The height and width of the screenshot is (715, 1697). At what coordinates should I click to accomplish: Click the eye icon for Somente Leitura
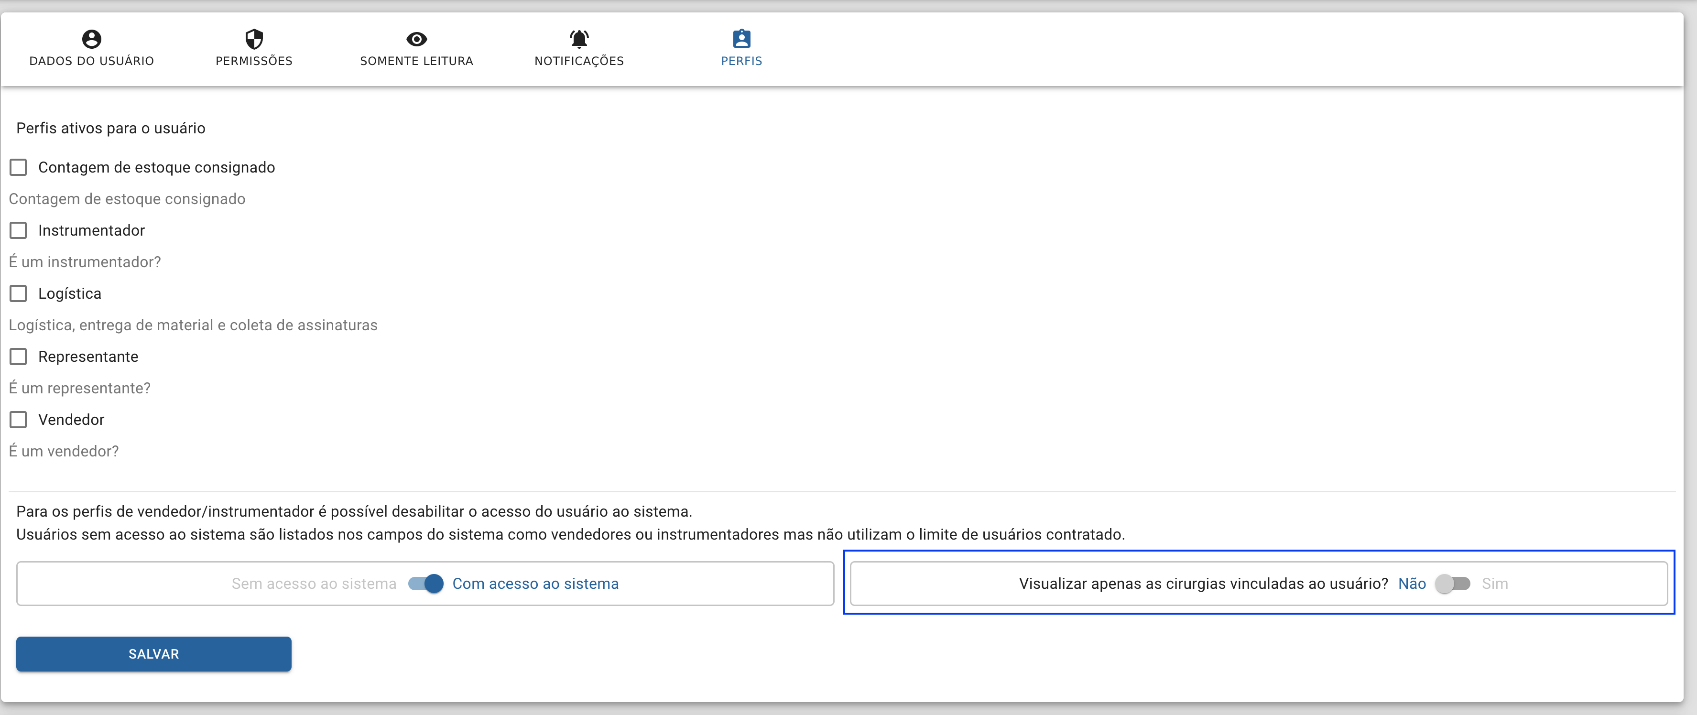click(416, 39)
